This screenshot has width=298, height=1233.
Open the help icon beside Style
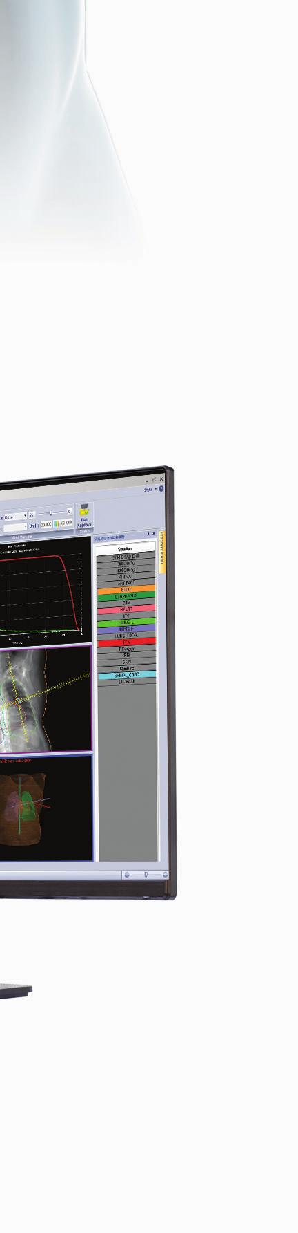pos(161,489)
